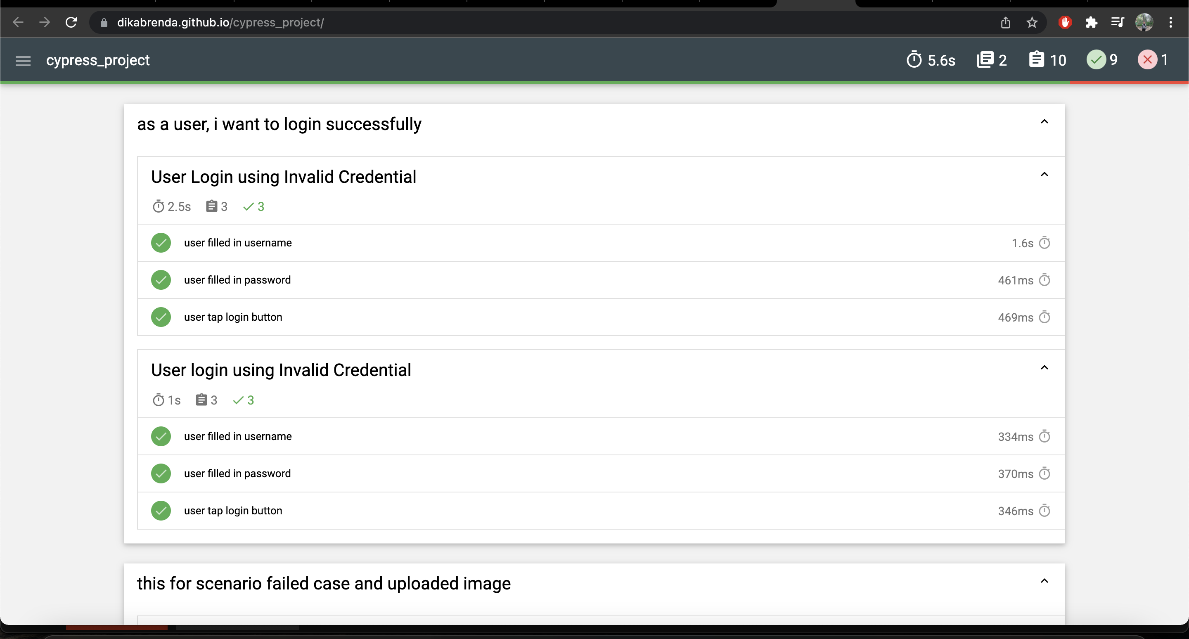Viewport: 1189px width, 639px height.
Task: Reload the page with the refresh icon
Action: click(x=71, y=22)
